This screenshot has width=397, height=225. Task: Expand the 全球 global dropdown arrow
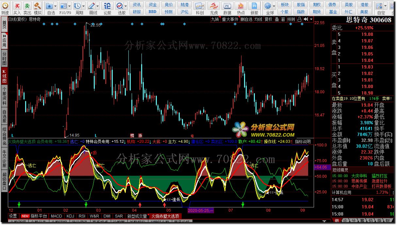click(274, 6)
